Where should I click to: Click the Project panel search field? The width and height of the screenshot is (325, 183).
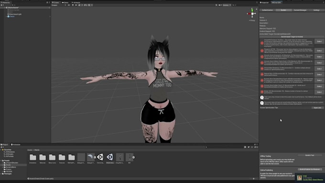point(225,147)
